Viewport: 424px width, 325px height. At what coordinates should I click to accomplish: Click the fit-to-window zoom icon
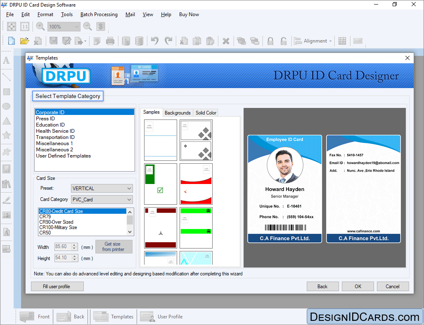12,26
